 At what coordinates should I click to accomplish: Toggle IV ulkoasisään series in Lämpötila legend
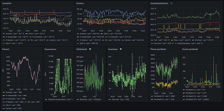(x=11, y=37)
